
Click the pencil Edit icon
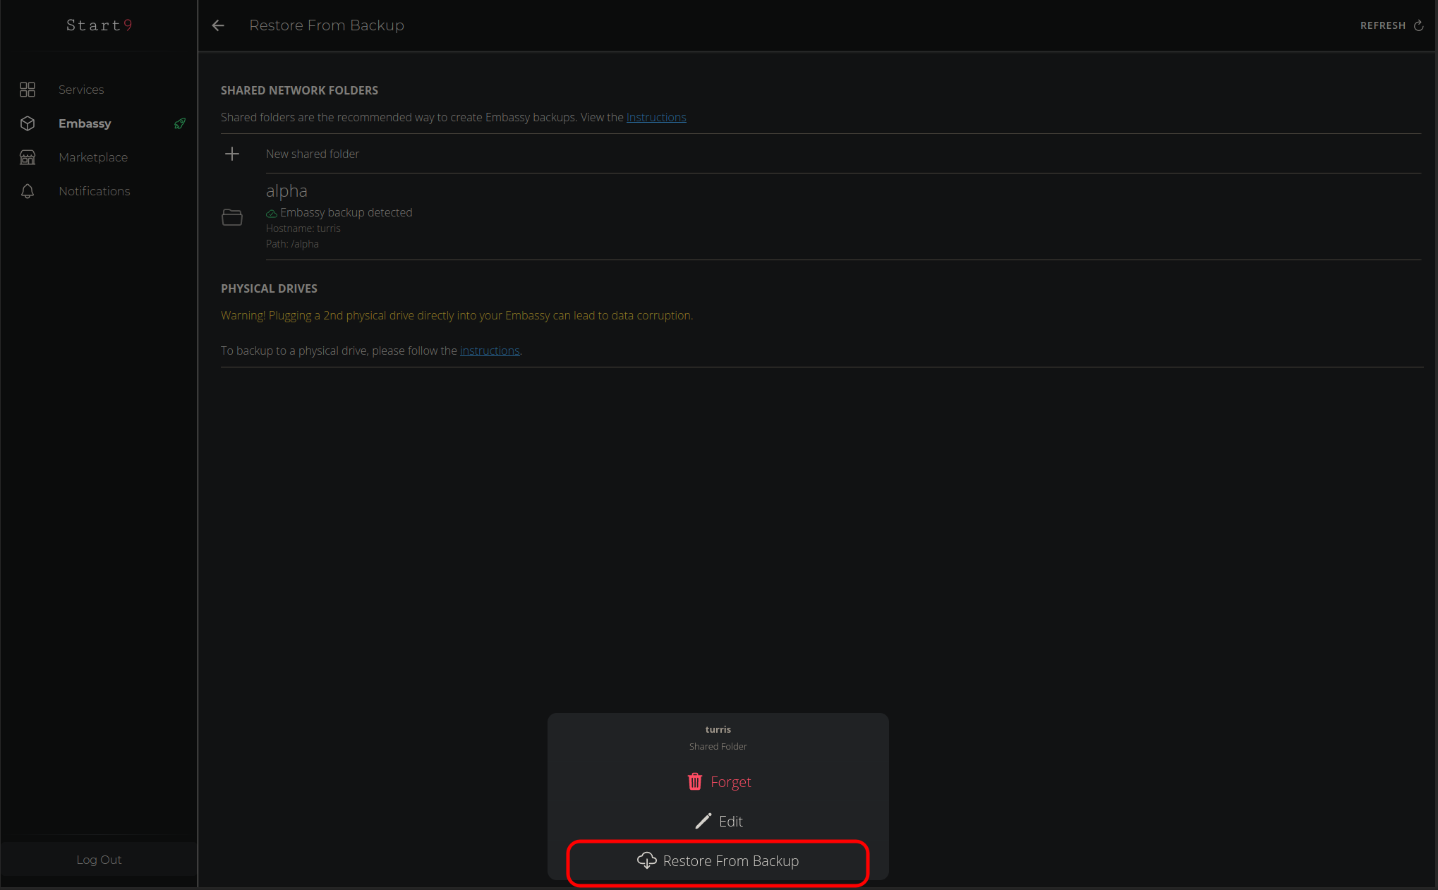(703, 821)
